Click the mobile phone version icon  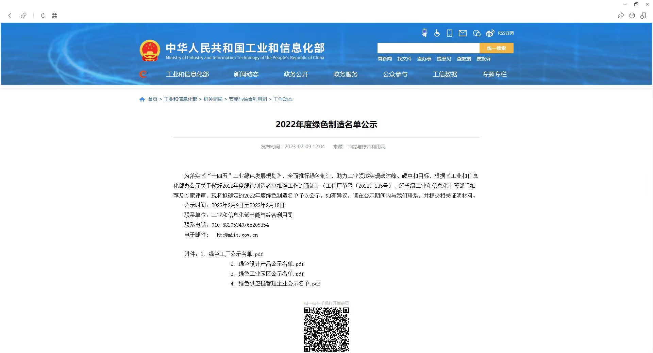[x=449, y=33]
